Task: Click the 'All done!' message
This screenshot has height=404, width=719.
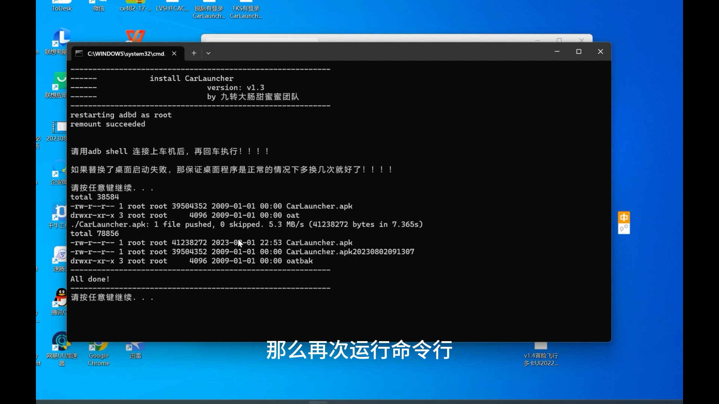Action: [90, 279]
